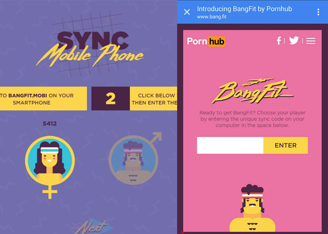The height and width of the screenshot is (234, 328).
Task: Click the sync code 5412
Action: (x=50, y=124)
